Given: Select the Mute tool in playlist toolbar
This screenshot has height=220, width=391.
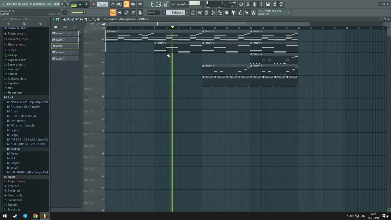Looking at the screenshot, I should pyautogui.click(x=77, y=19).
